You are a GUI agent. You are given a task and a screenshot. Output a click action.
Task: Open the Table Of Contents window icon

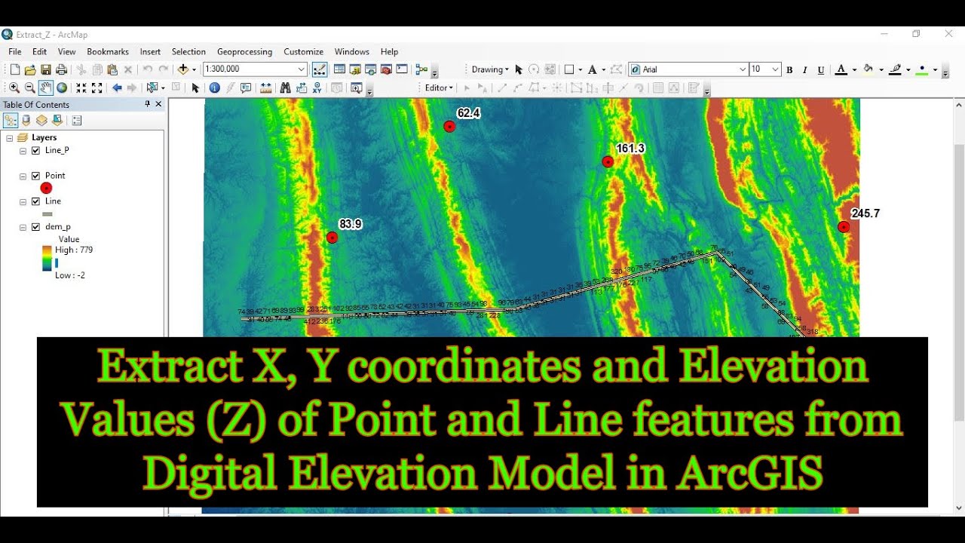coord(339,69)
